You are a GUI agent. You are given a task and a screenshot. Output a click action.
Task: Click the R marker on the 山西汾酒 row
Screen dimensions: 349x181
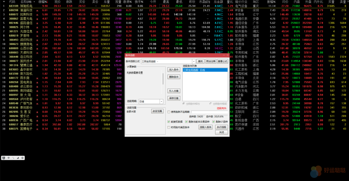38,48
